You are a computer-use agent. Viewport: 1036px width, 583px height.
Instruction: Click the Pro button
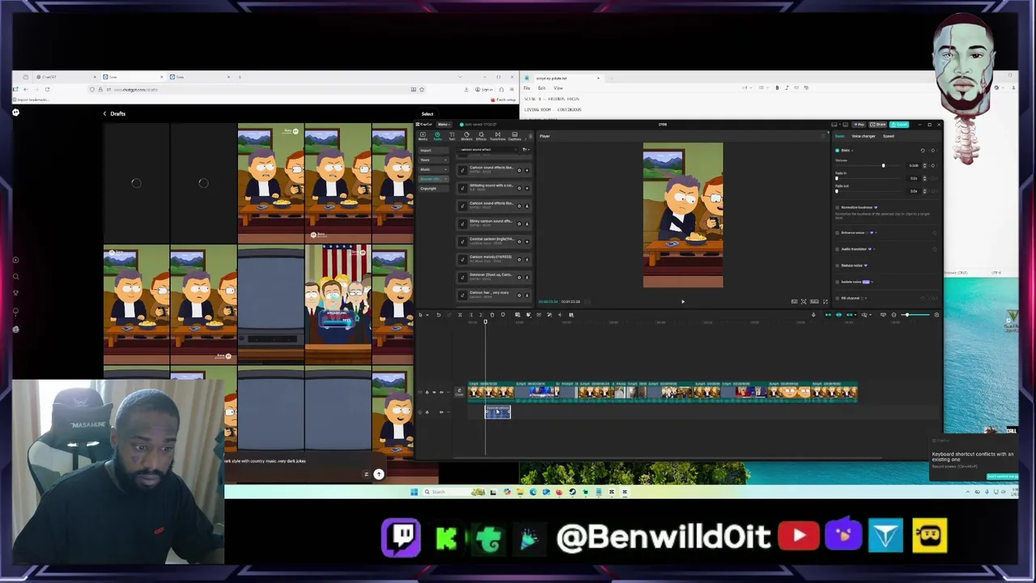pyautogui.click(x=859, y=125)
